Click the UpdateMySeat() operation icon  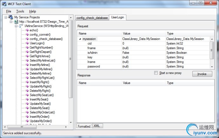27,103
